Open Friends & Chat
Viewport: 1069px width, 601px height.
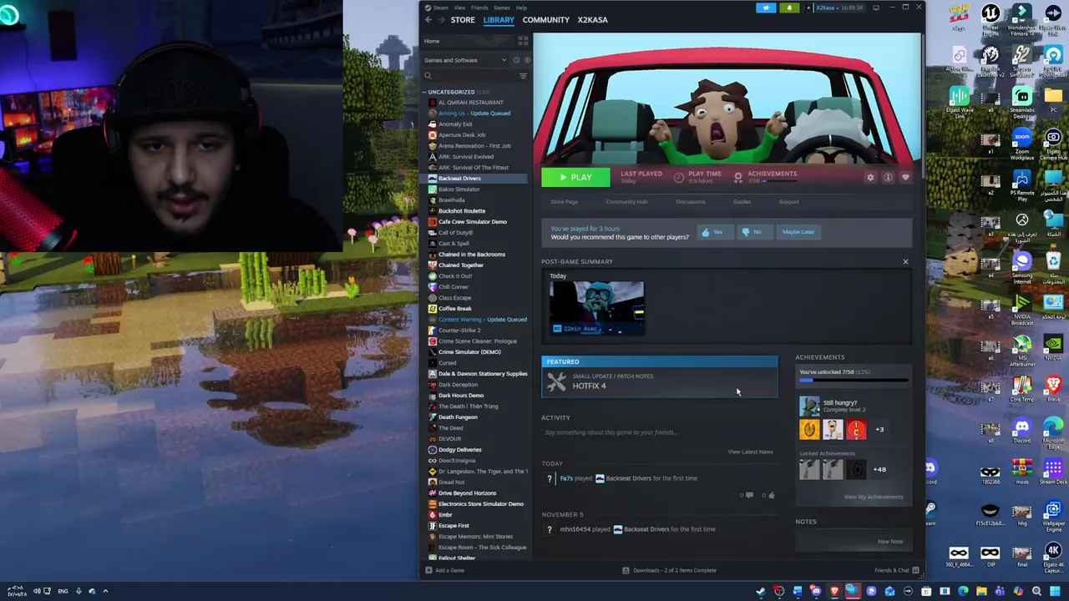click(x=896, y=570)
